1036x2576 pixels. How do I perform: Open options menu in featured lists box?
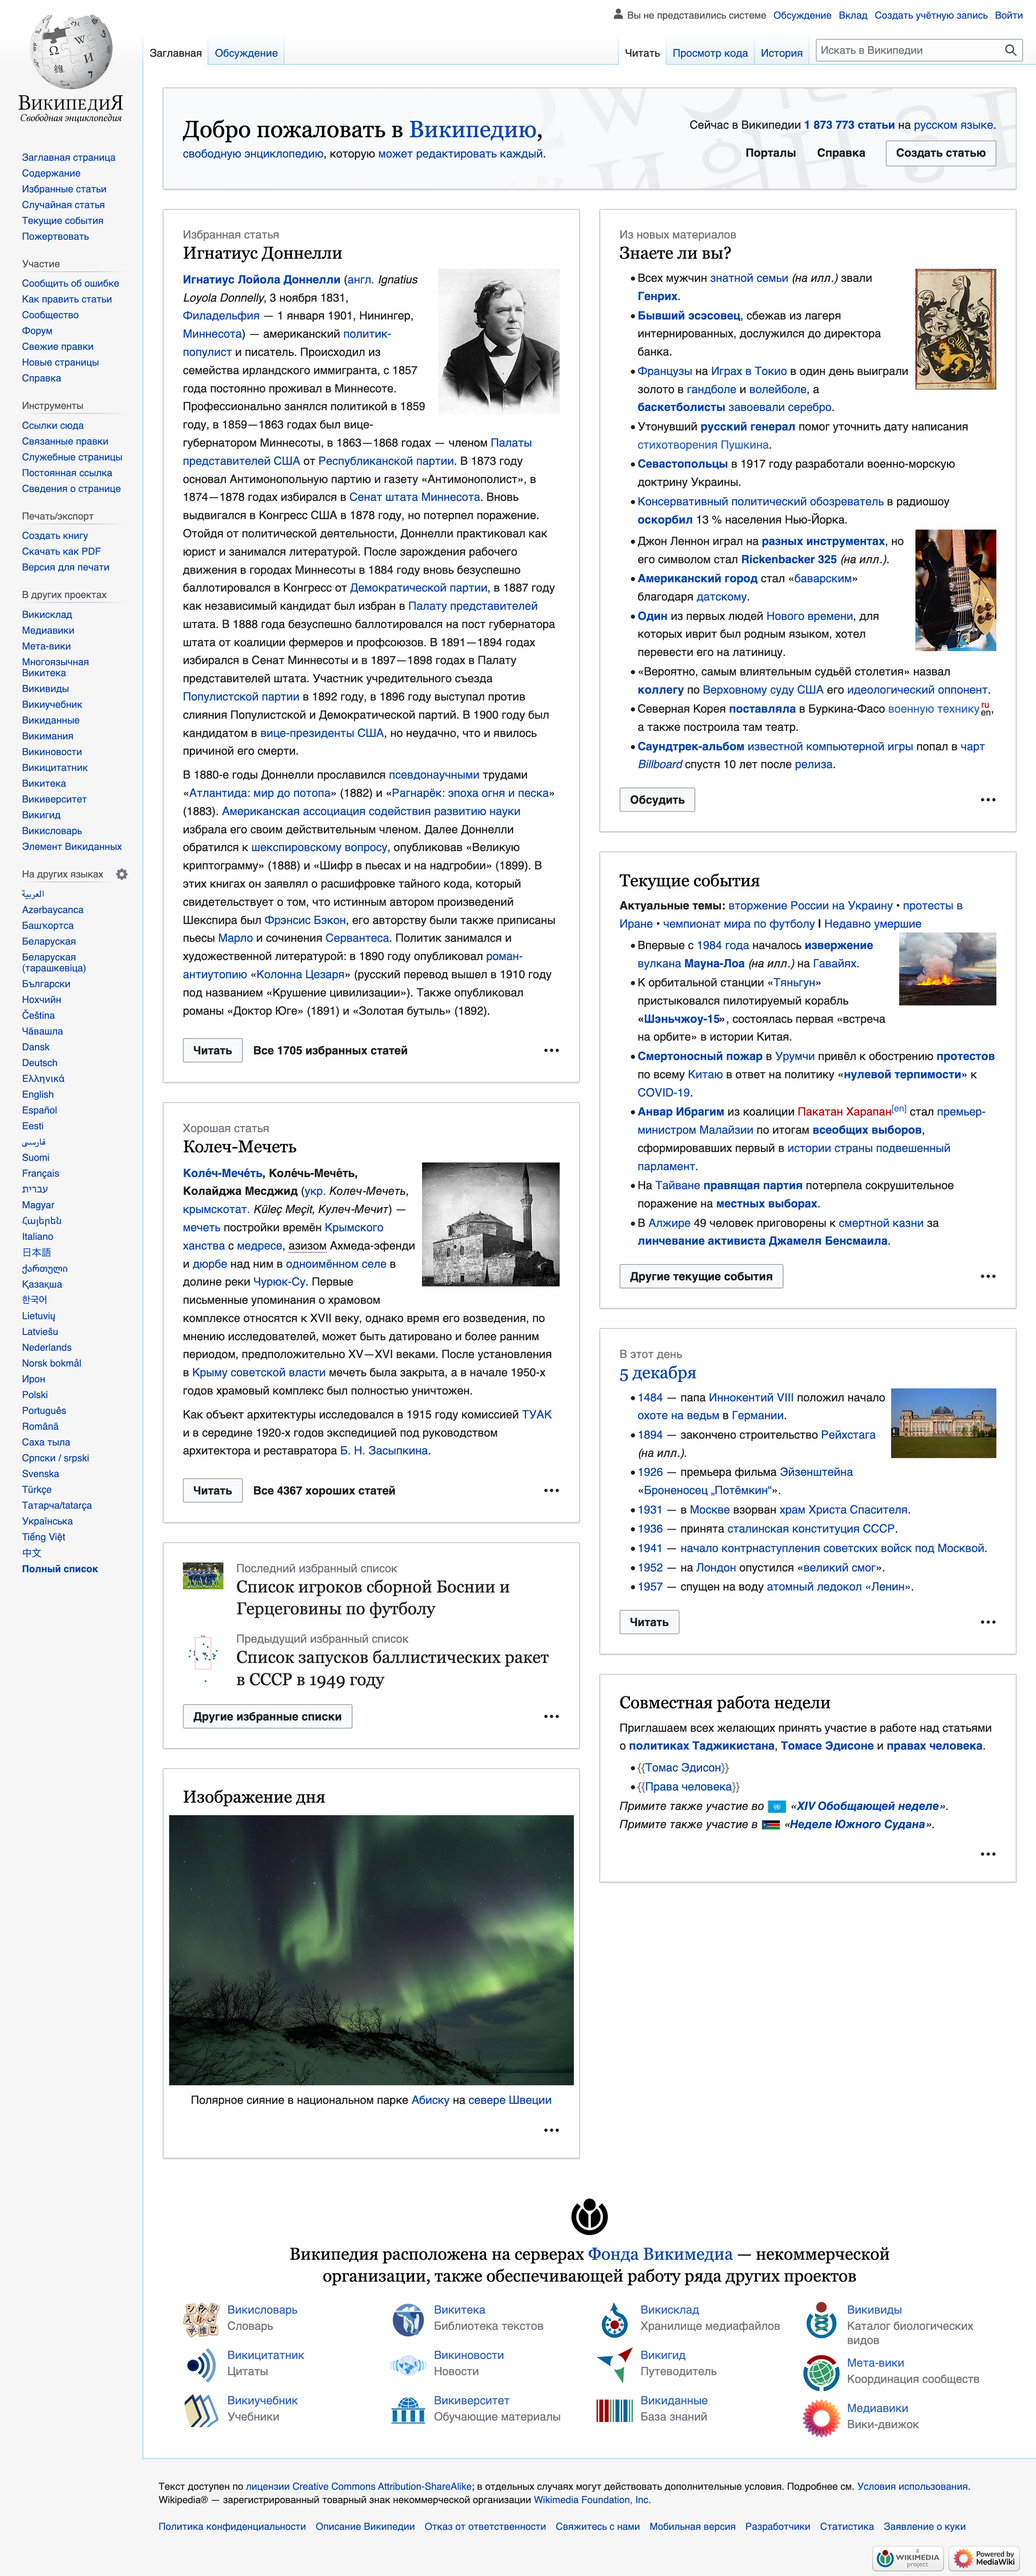pyautogui.click(x=551, y=1716)
